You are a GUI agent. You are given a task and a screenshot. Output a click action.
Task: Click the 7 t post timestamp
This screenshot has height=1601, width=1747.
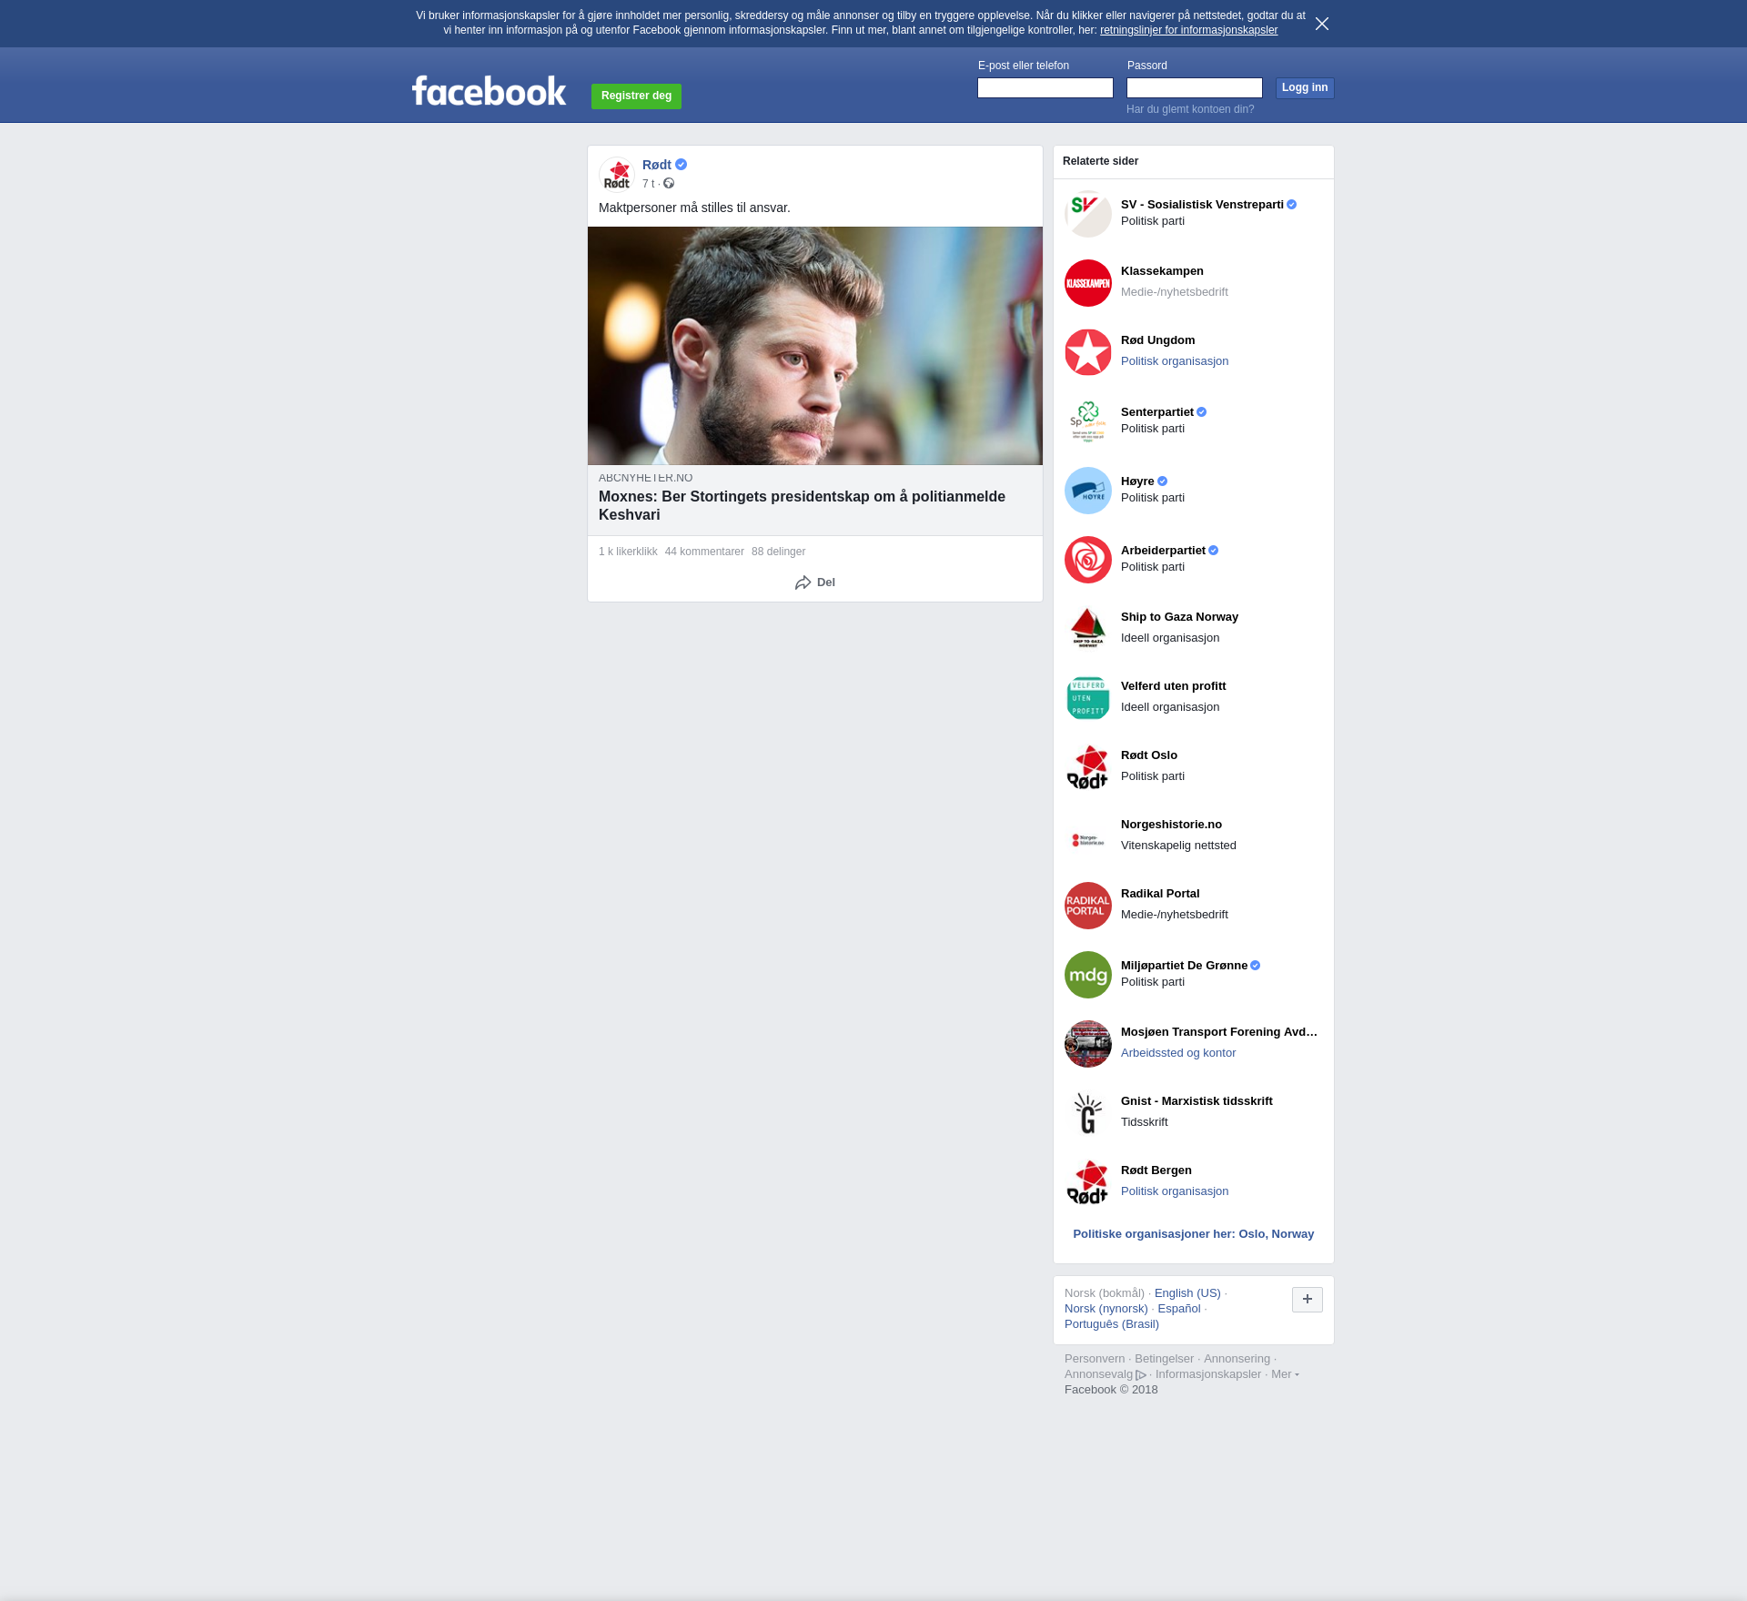648,184
